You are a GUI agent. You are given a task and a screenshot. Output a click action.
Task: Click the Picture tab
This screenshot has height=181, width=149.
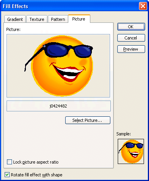click(x=79, y=19)
